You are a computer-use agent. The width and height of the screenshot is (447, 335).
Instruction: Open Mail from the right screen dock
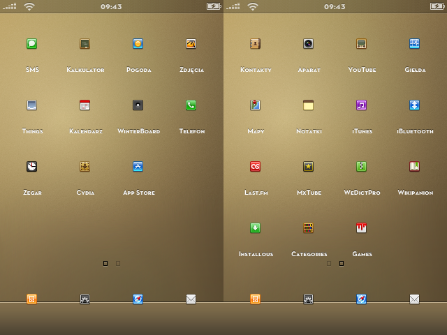[414, 299]
